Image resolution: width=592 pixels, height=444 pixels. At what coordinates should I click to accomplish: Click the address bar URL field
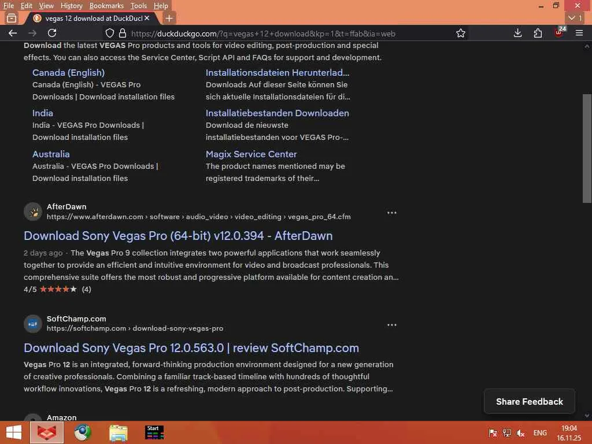263,34
